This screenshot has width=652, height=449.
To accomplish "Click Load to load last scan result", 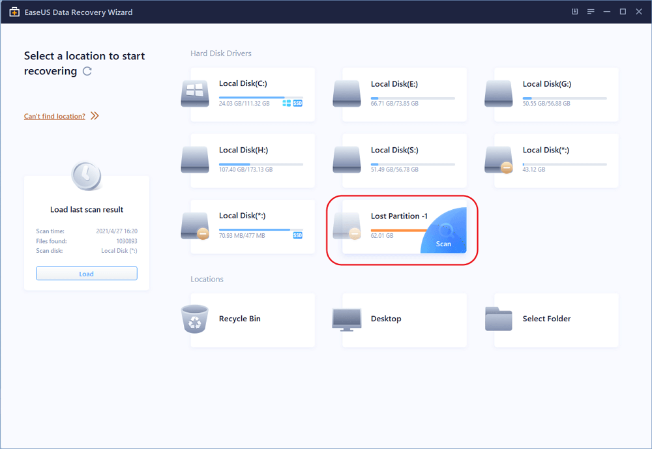I will tap(87, 274).
